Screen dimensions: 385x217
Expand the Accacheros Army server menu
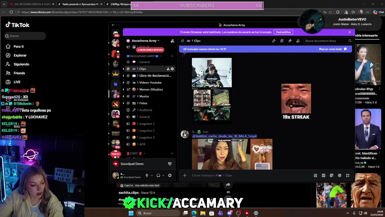click(x=146, y=41)
